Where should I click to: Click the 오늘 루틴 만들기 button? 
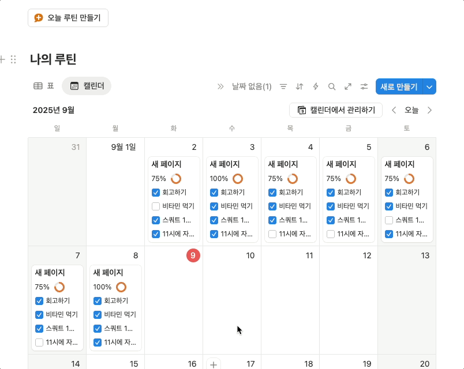tap(68, 18)
